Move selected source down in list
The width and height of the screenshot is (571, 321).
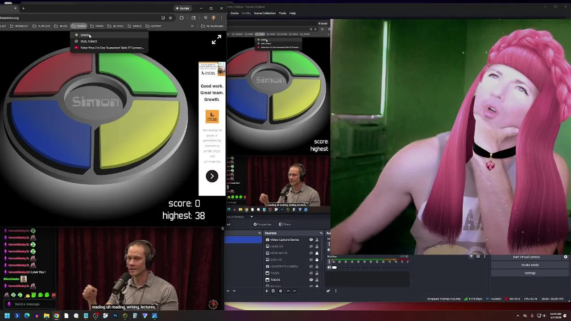tap(294, 291)
